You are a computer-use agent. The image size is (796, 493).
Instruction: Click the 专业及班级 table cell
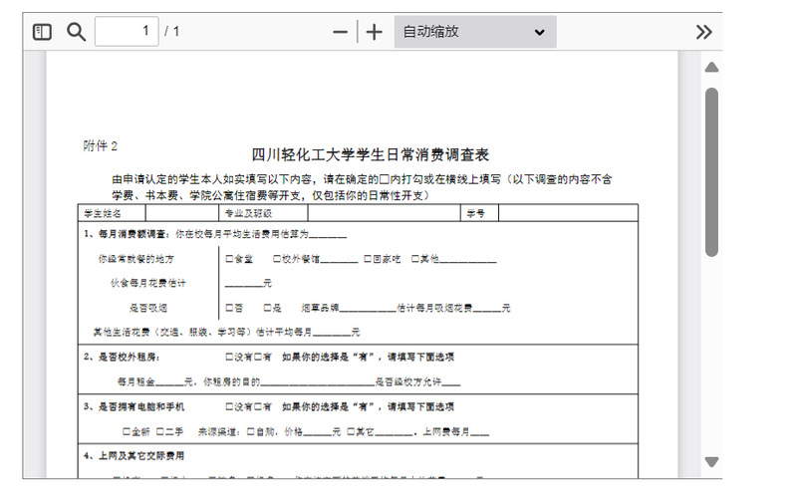click(x=263, y=213)
